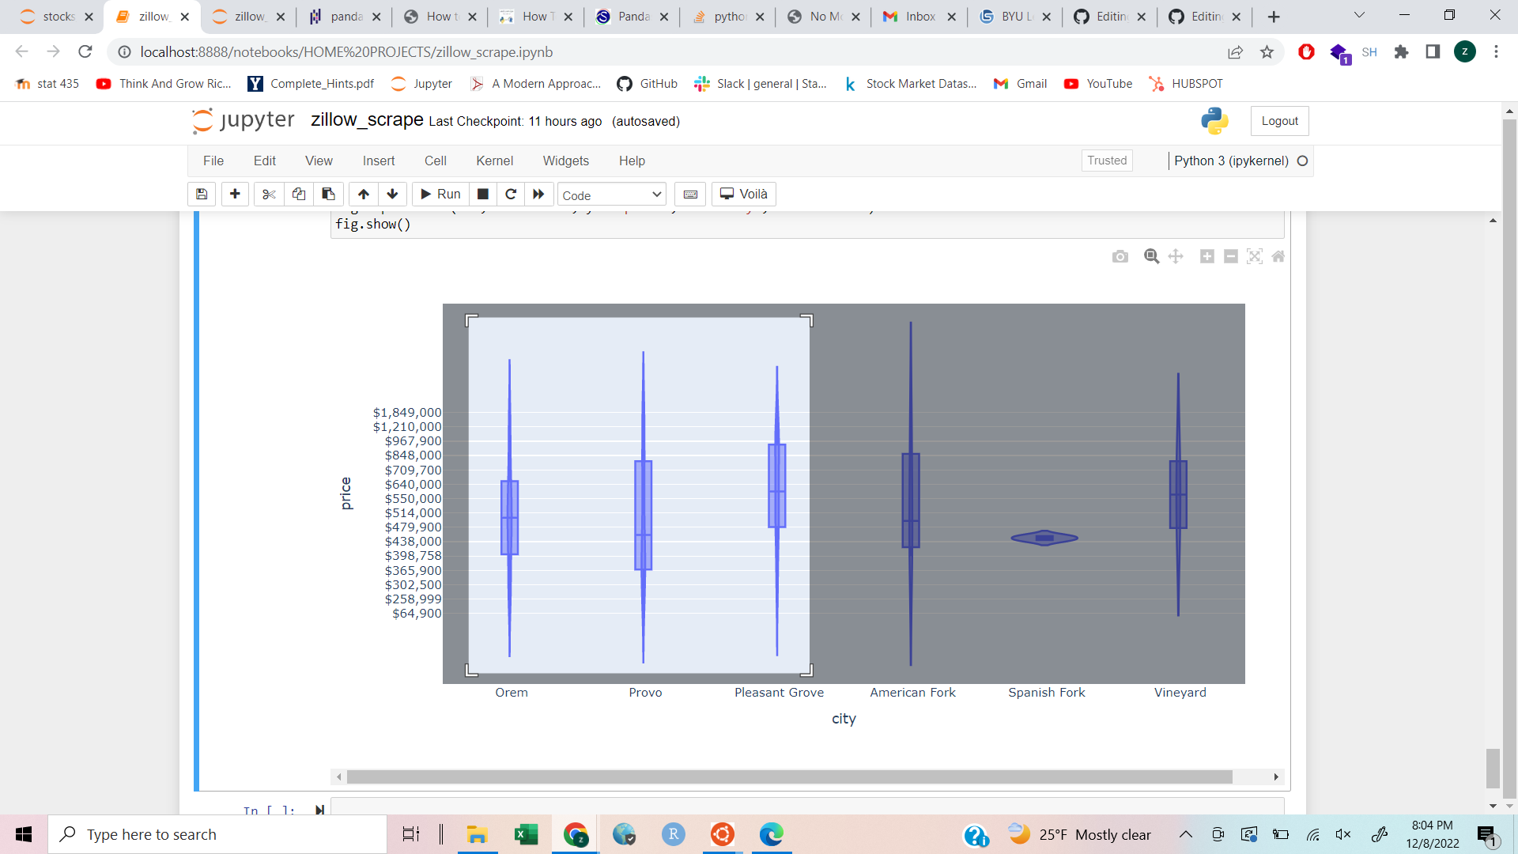Expand the Chrome tab search chevron
Viewport: 1518px width, 854px height.
click(1359, 16)
